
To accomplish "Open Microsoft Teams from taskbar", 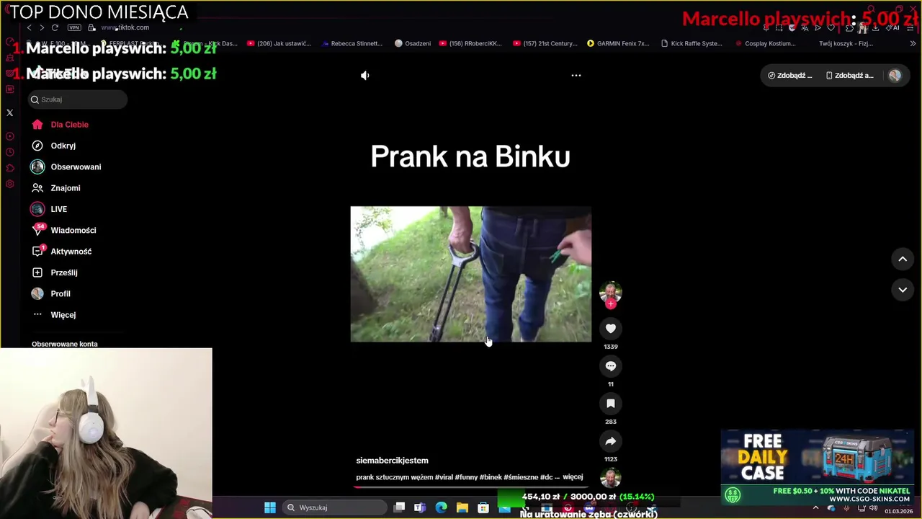I will click(x=420, y=507).
